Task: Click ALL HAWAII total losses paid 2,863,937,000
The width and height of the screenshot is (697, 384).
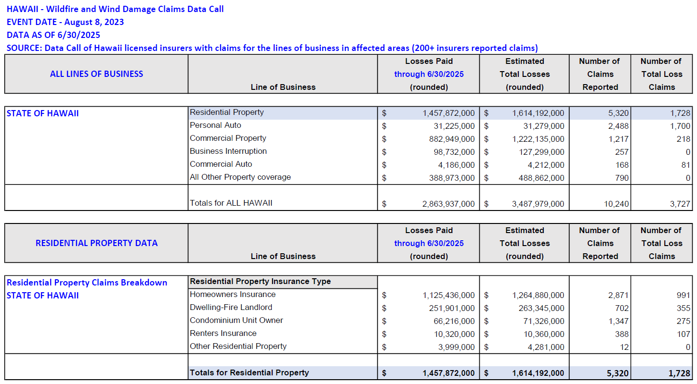Action: click(448, 204)
